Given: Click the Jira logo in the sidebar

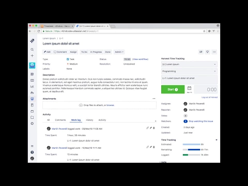Looking at the screenshot, I should tap(32, 41).
